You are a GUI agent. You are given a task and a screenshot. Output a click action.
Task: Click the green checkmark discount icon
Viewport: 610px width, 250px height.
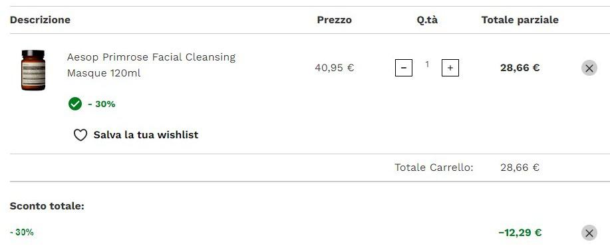[75, 104]
